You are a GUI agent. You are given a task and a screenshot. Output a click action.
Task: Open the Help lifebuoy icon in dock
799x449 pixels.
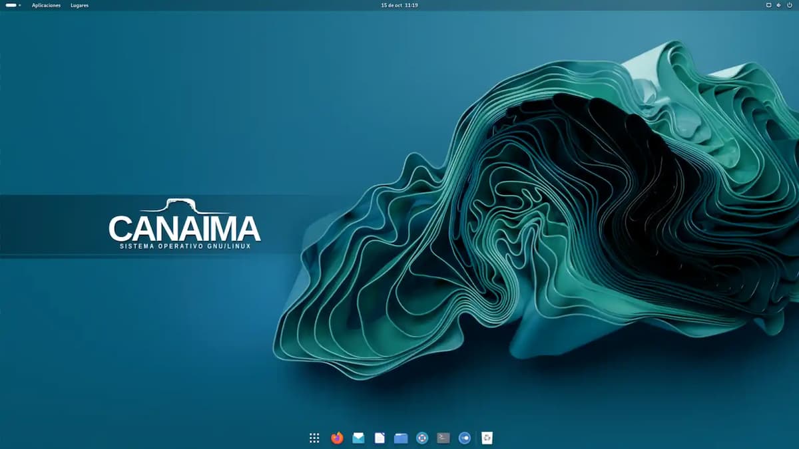[x=422, y=438]
